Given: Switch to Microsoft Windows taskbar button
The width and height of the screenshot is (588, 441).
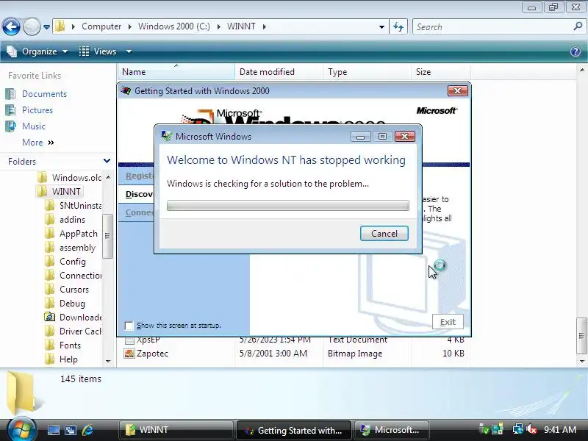Looking at the screenshot, I should (391, 430).
